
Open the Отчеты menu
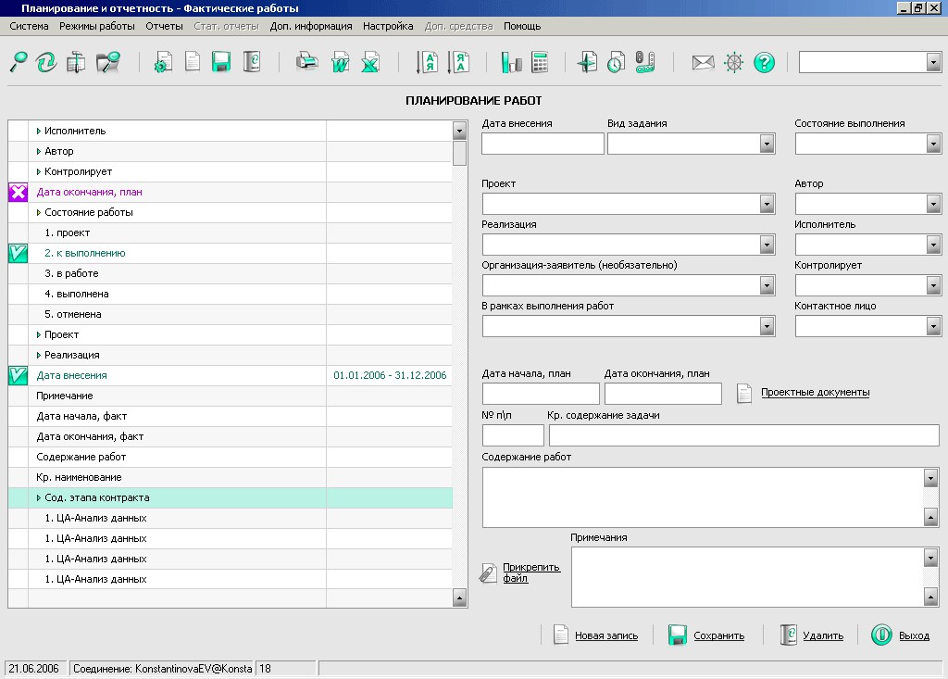click(164, 26)
